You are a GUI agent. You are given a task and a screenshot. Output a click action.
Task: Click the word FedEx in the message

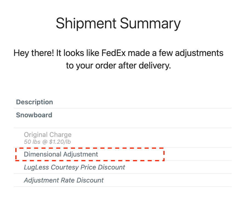click(x=114, y=53)
